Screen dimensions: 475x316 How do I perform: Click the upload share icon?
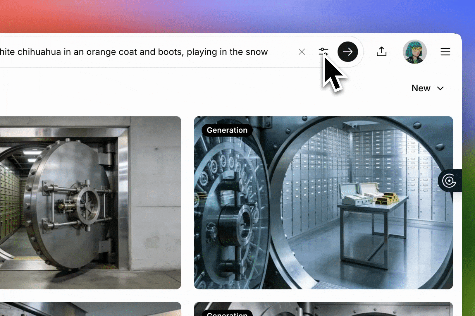click(381, 52)
